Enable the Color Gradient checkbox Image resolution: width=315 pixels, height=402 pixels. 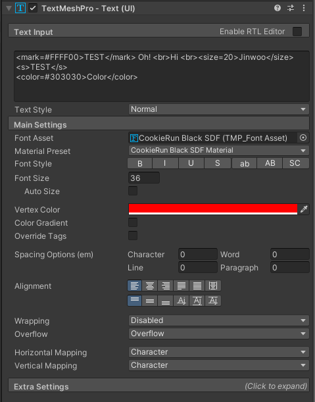(x=133, y=222)
